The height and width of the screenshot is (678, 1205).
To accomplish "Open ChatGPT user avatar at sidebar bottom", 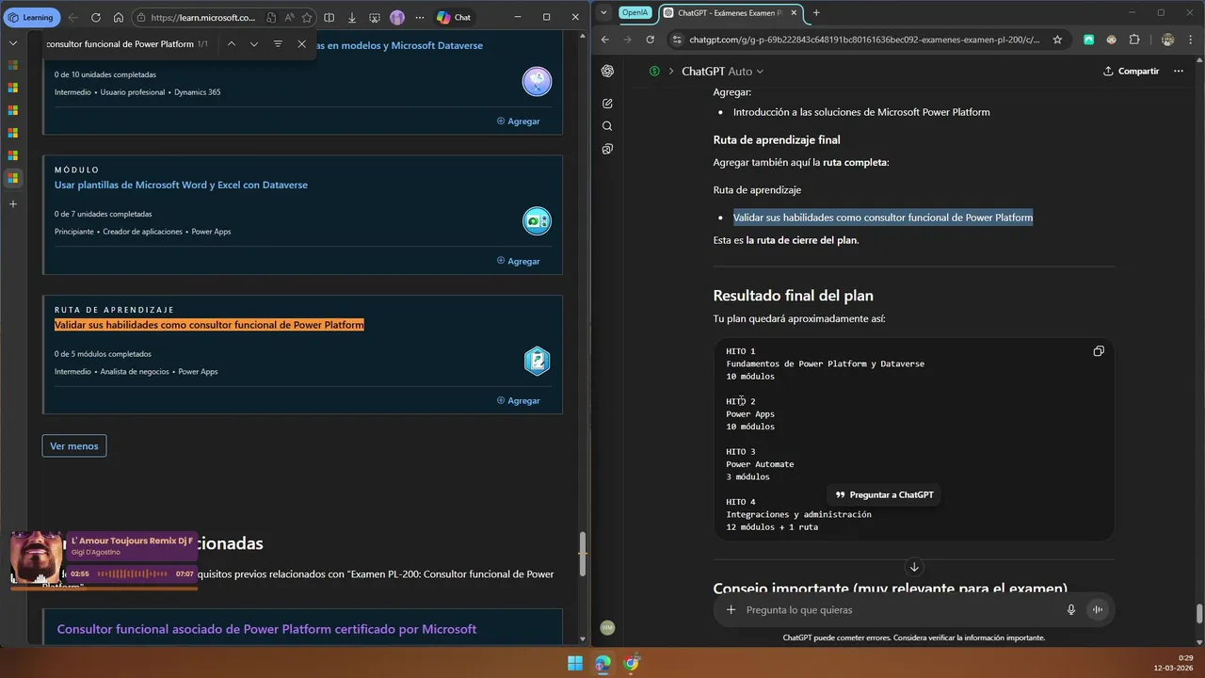I will tap(607, 627).
